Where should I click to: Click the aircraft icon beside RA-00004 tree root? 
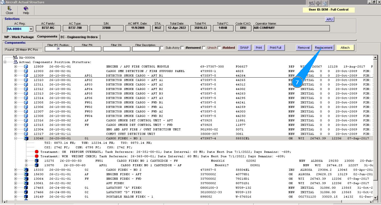pyautogui.click(x=15, y=58)
